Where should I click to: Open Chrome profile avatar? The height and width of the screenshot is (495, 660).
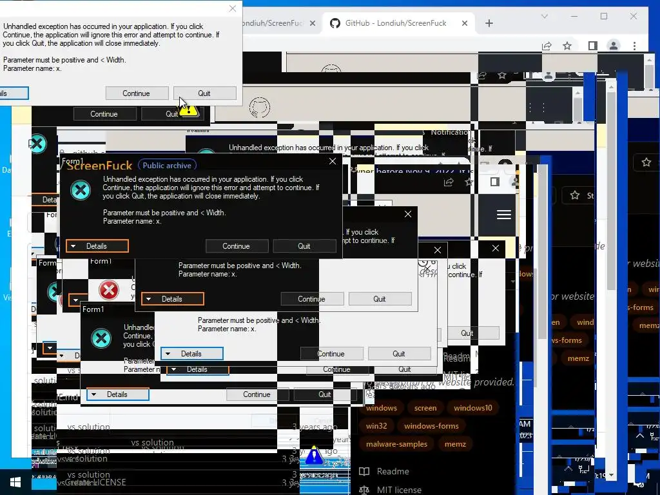coord(614,46)
